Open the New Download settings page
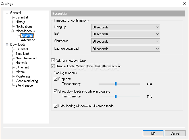The image size is (189, 140). (x=26, y=58)
